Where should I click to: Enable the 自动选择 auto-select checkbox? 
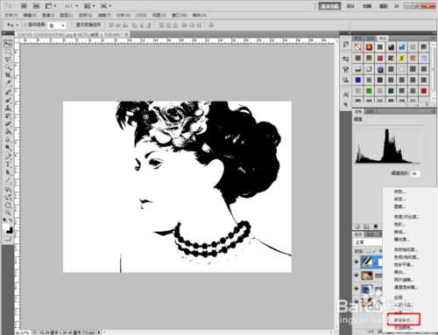[x=25, y=25]
